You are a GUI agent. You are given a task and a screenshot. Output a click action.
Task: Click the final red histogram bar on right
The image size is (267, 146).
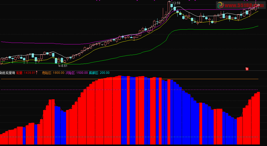point(258,118)
